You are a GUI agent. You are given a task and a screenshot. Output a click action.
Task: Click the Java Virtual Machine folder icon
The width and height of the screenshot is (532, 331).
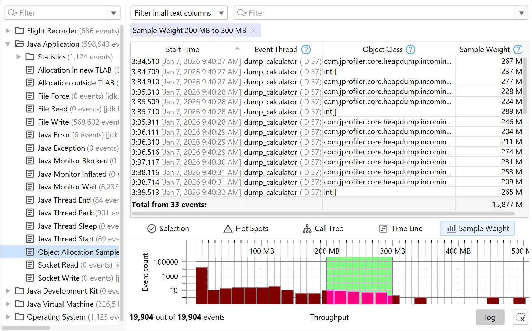pyautogui.click(x=20, y=304)
